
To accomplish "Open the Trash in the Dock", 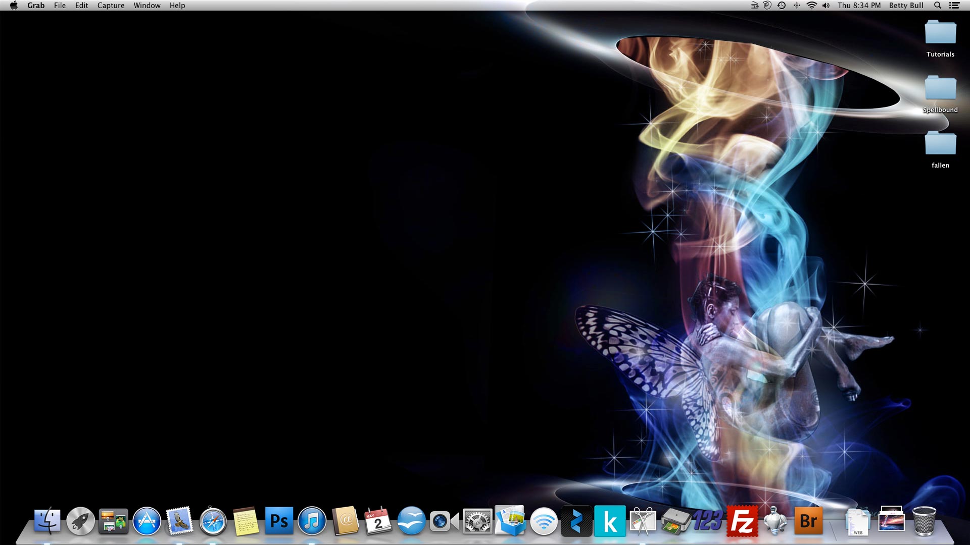I will 924,521.
